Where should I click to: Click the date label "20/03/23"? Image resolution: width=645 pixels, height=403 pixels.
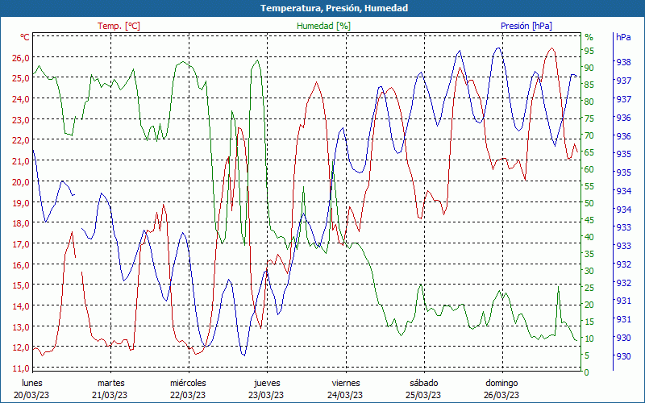31,395
